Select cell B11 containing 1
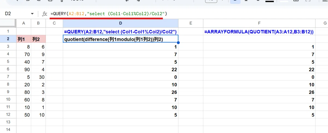 [38, 107]
